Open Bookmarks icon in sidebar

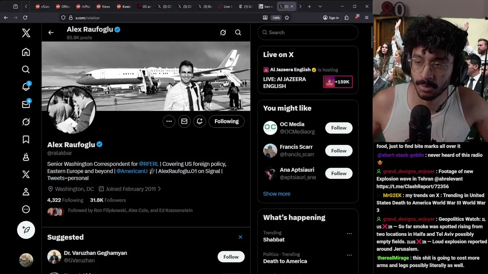26,139
